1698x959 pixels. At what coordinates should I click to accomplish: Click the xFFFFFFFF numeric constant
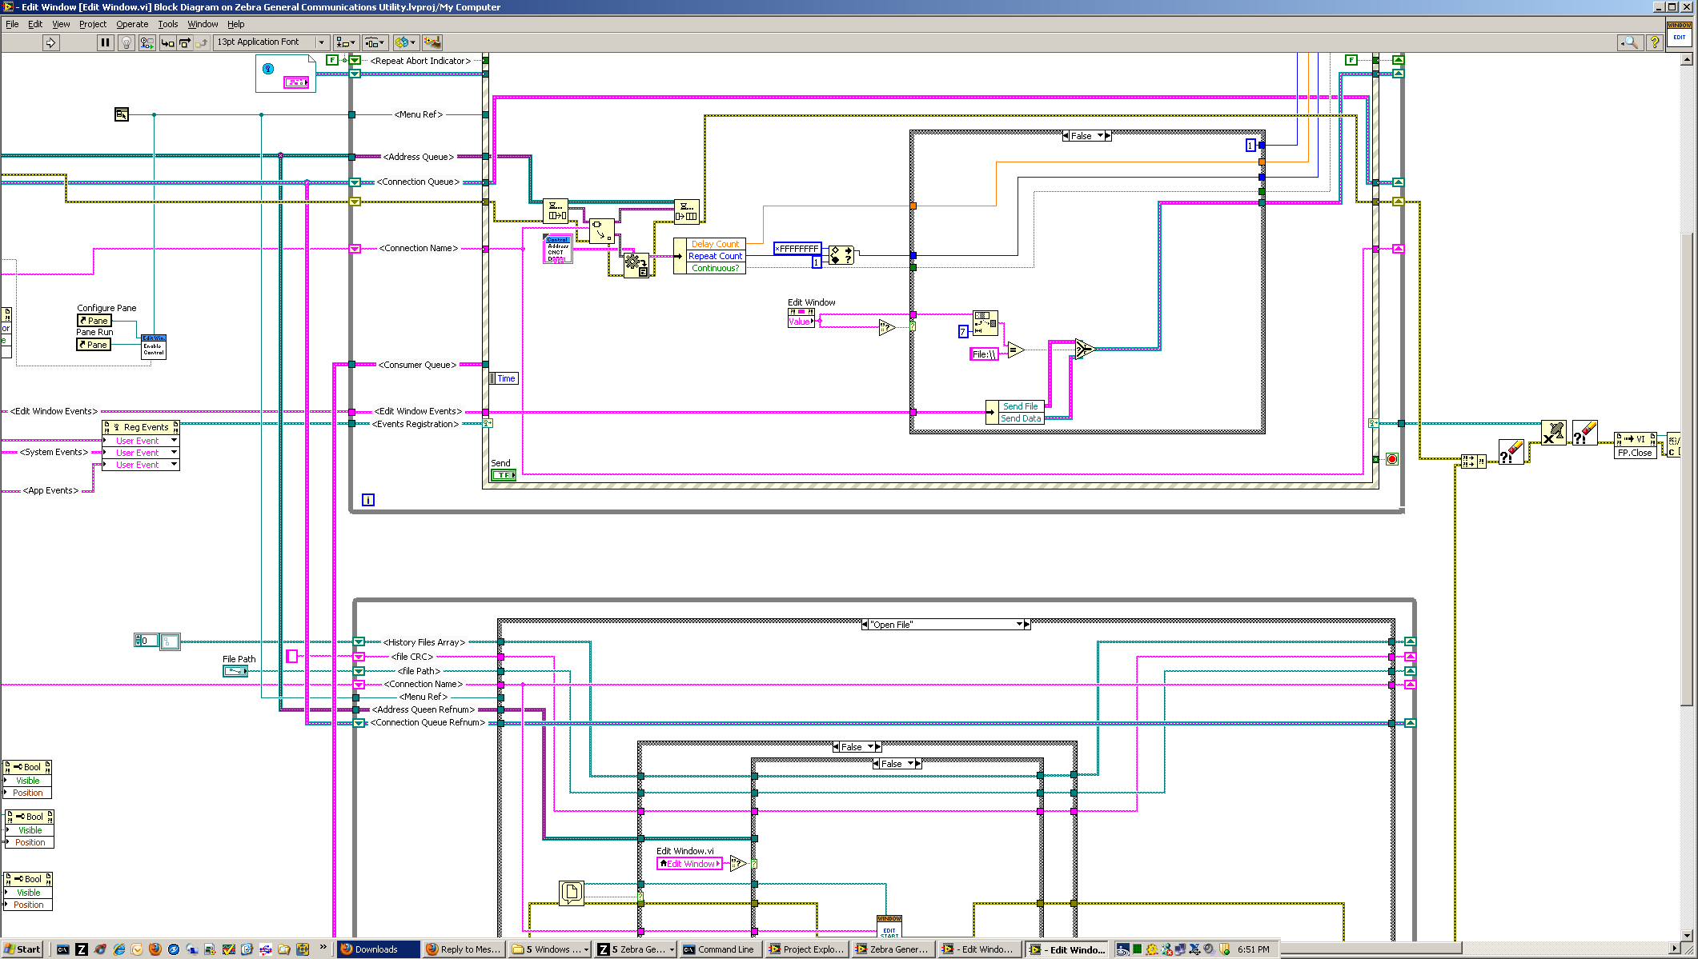(x=797, y=249)
